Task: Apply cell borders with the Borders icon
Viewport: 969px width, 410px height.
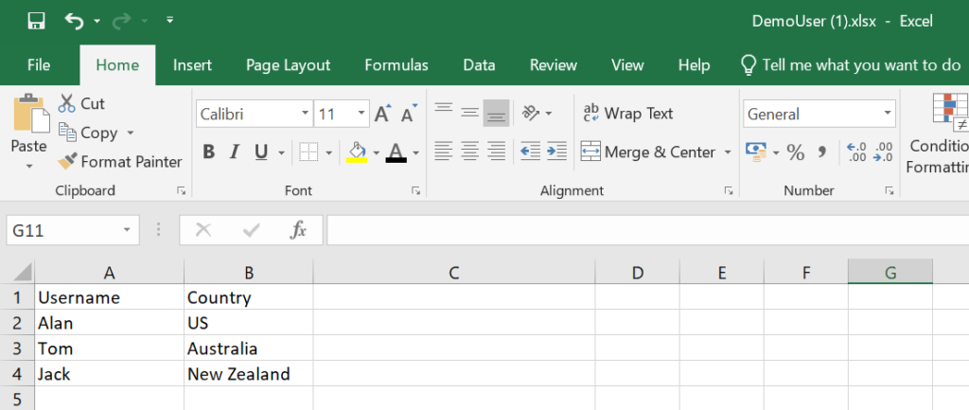Action: pyautogui.click(x=308, y=152)
